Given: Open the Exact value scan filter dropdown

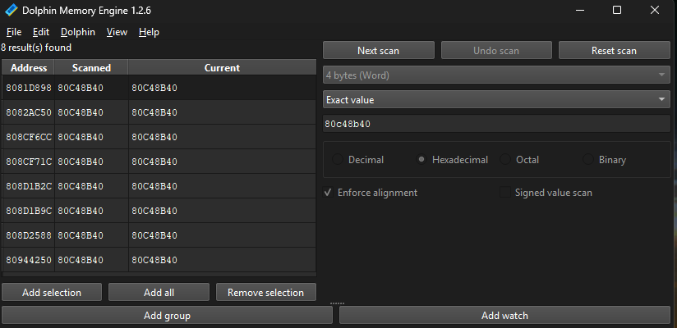Looking at the screenshot, I should (496, 99).
